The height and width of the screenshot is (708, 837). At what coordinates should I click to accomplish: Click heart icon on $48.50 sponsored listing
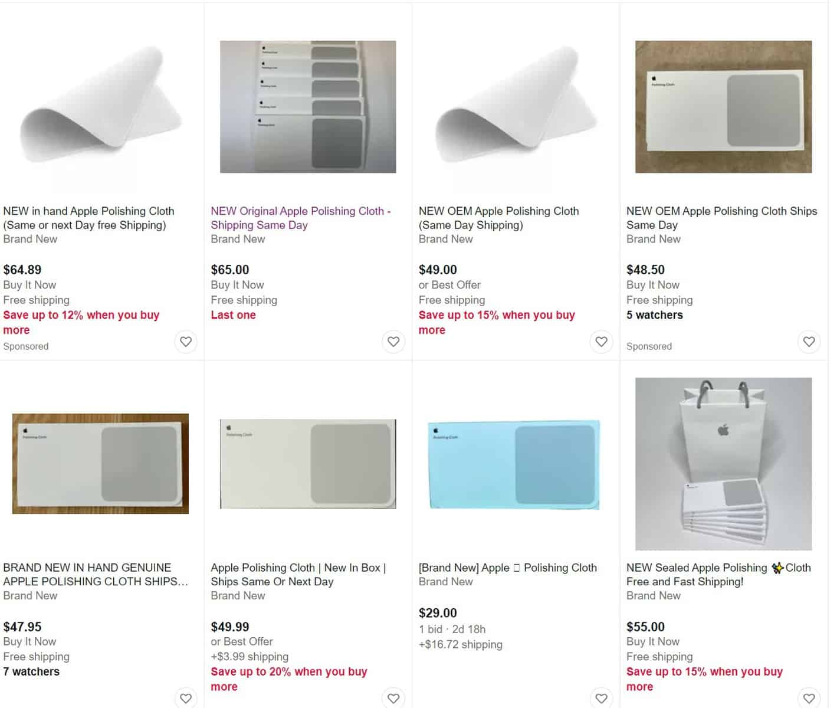[809, 342]
